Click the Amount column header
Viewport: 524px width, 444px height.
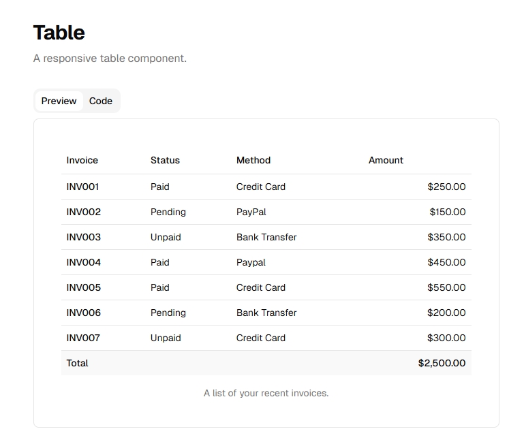[386, 160]
